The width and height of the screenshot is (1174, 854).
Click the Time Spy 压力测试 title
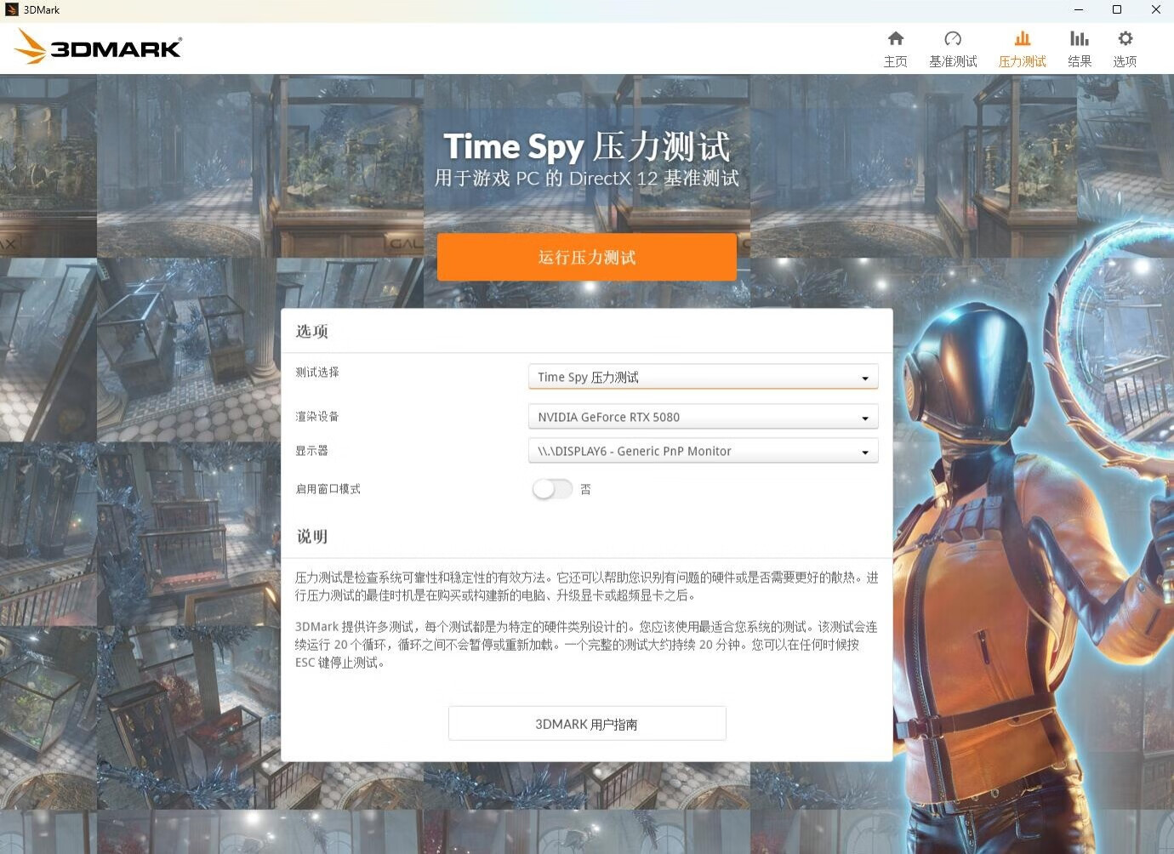[x=587, y=146]
